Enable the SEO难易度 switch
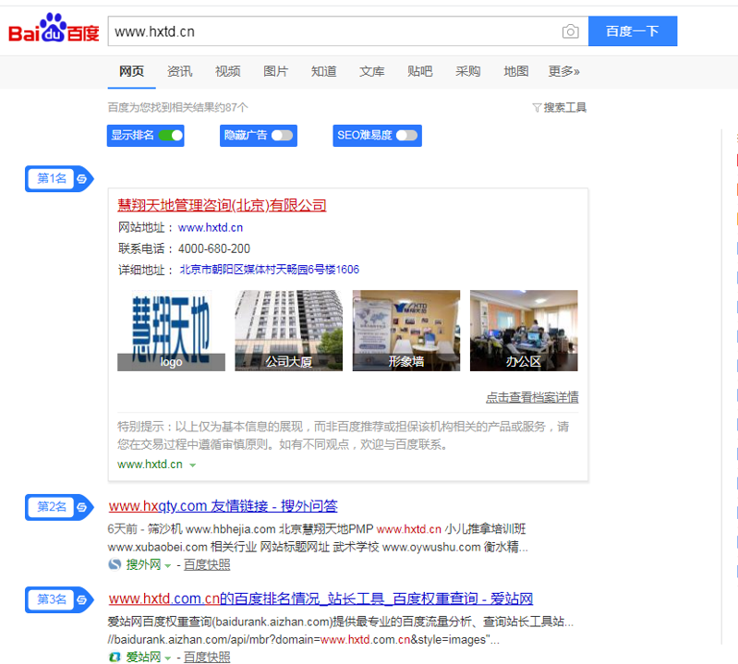Screen dimensions: 738x664 pos(406,136)
